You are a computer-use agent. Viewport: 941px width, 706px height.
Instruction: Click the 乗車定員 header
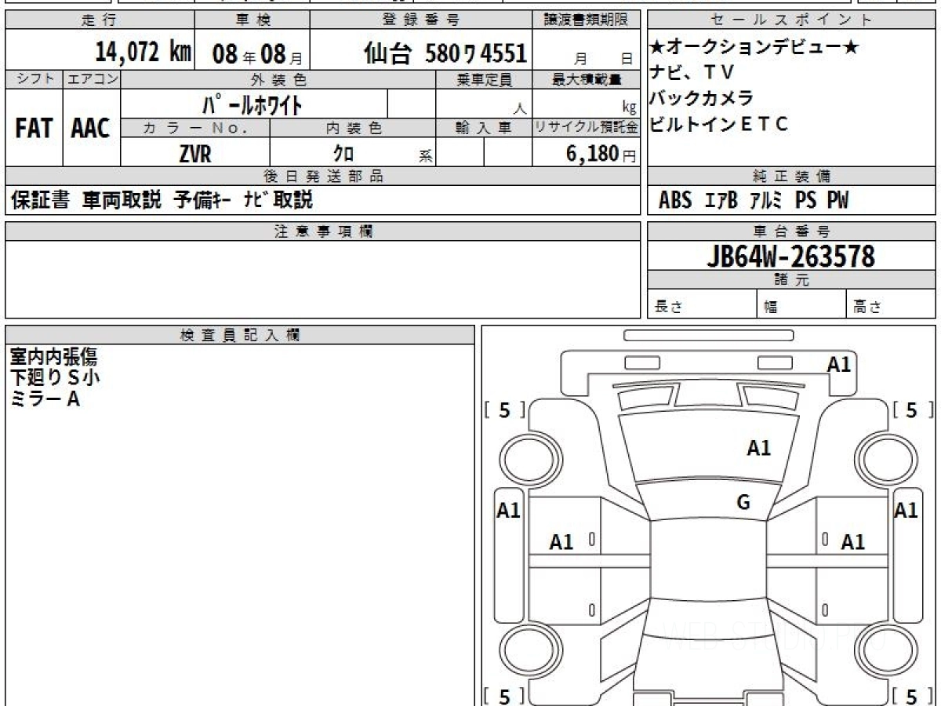point(484,79)
